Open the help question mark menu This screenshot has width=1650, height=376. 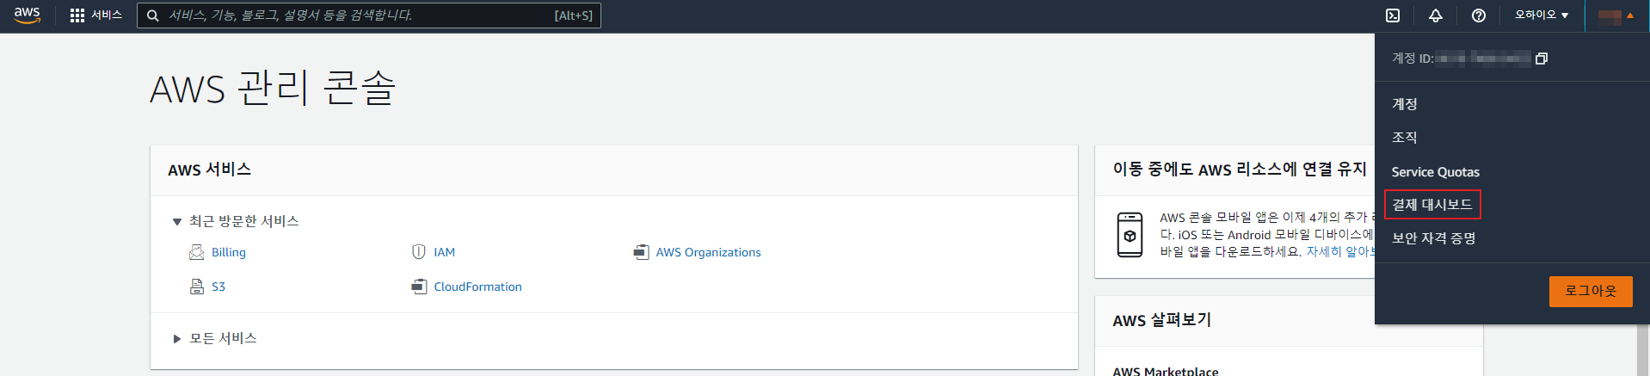[x=1479, y=15]
